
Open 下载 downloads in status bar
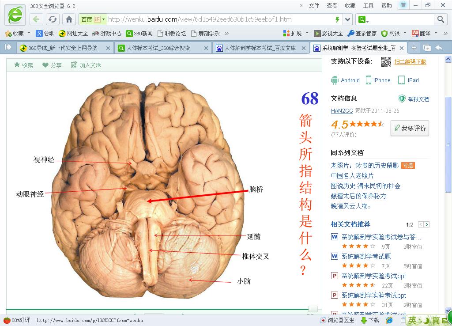(370, 320)
